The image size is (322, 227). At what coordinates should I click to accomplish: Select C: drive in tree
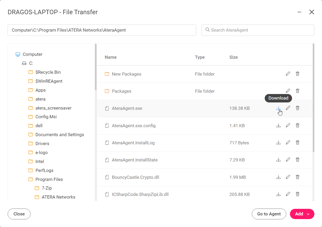[31, 63]
